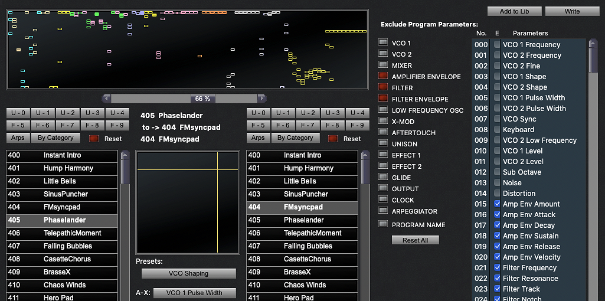Toggle the ARPEGGIATOR exclude indicator
The height and width of the screenshot is (301, 605).
click(382, 210)
